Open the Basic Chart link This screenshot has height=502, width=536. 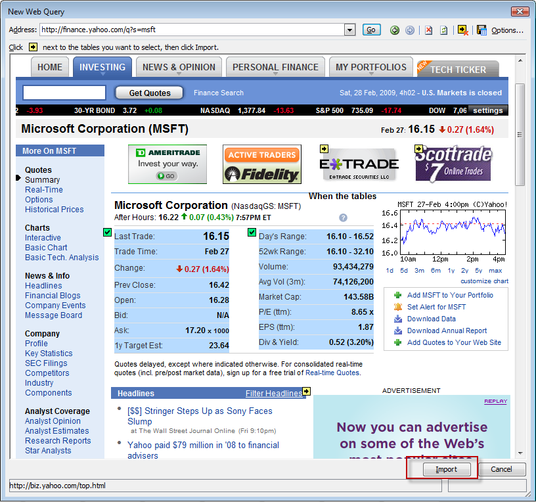tap(46, 248)
